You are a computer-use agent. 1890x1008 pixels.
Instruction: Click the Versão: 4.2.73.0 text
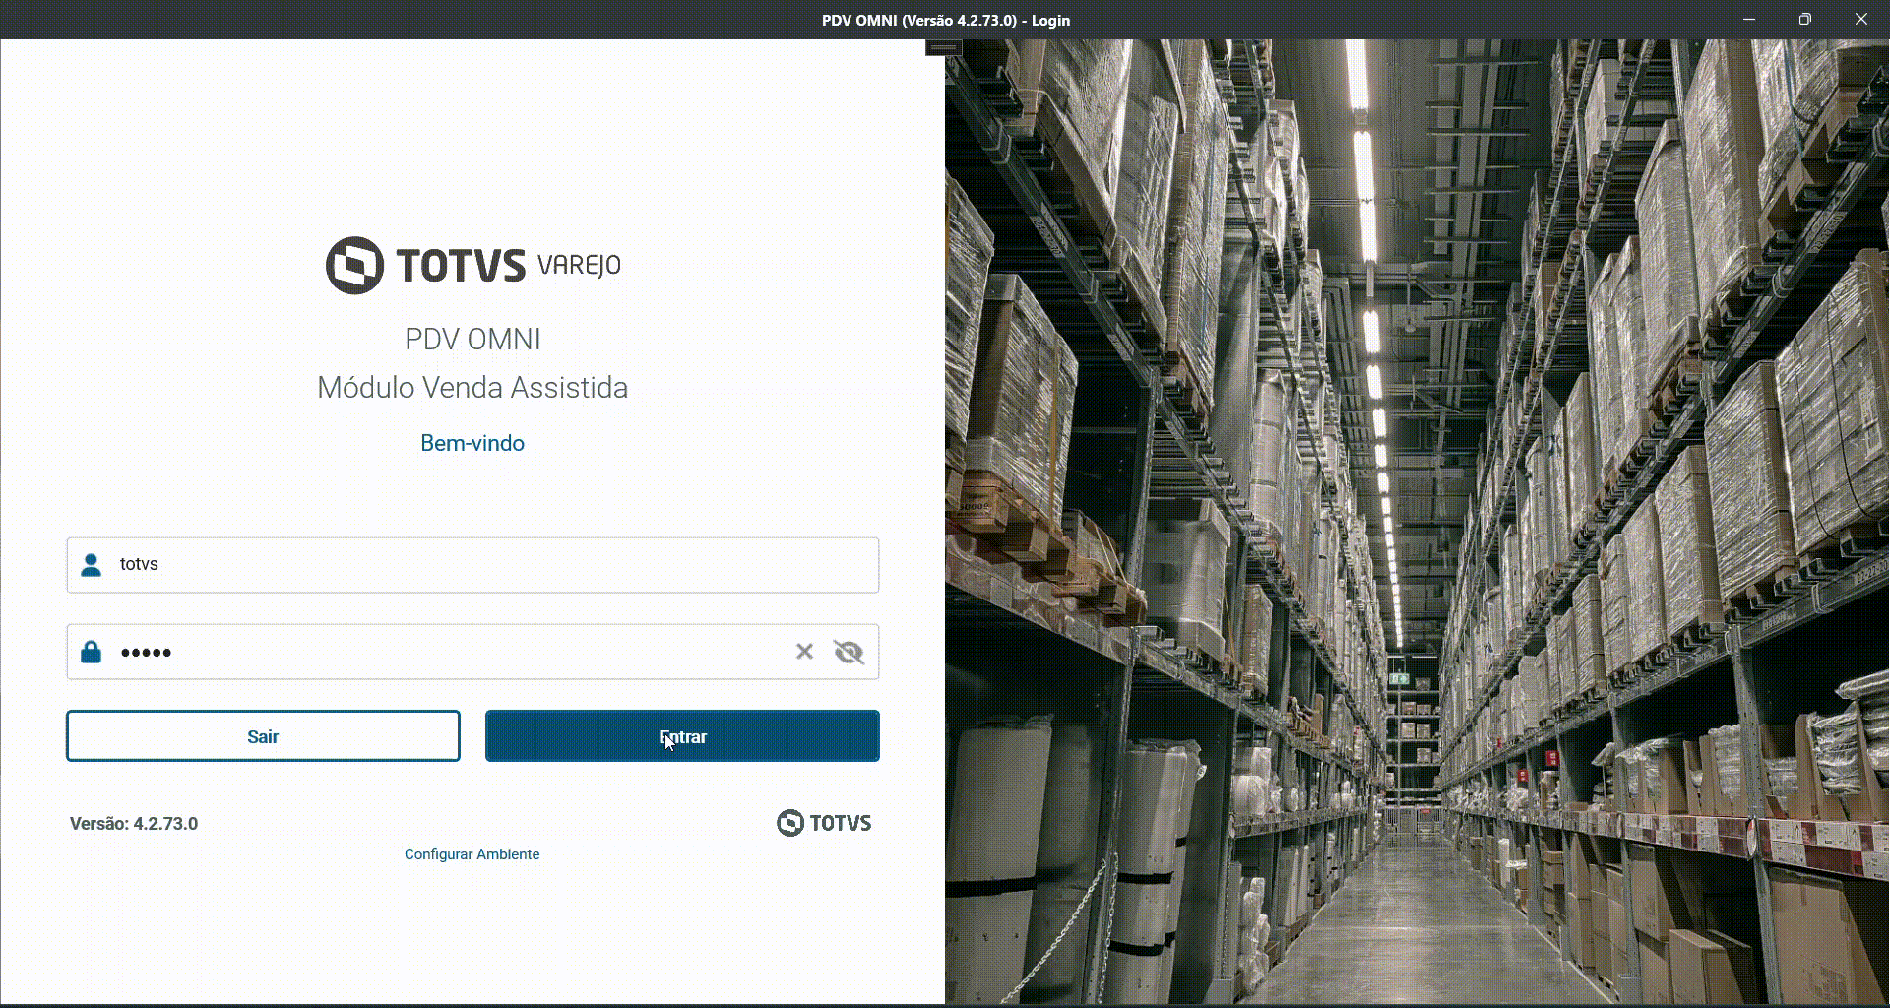click(134, 824)
